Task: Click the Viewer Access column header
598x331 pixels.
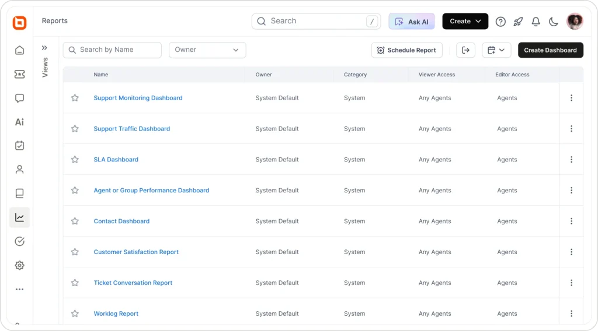Action: [437, 75]
